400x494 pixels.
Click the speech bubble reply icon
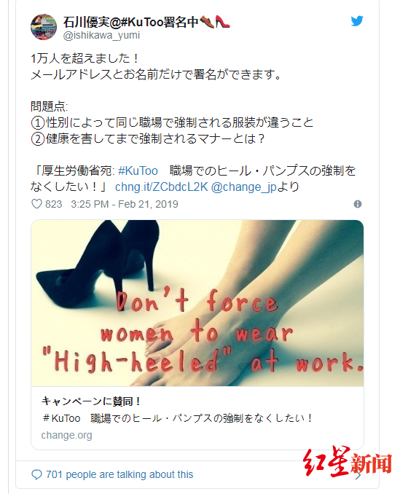36,474
